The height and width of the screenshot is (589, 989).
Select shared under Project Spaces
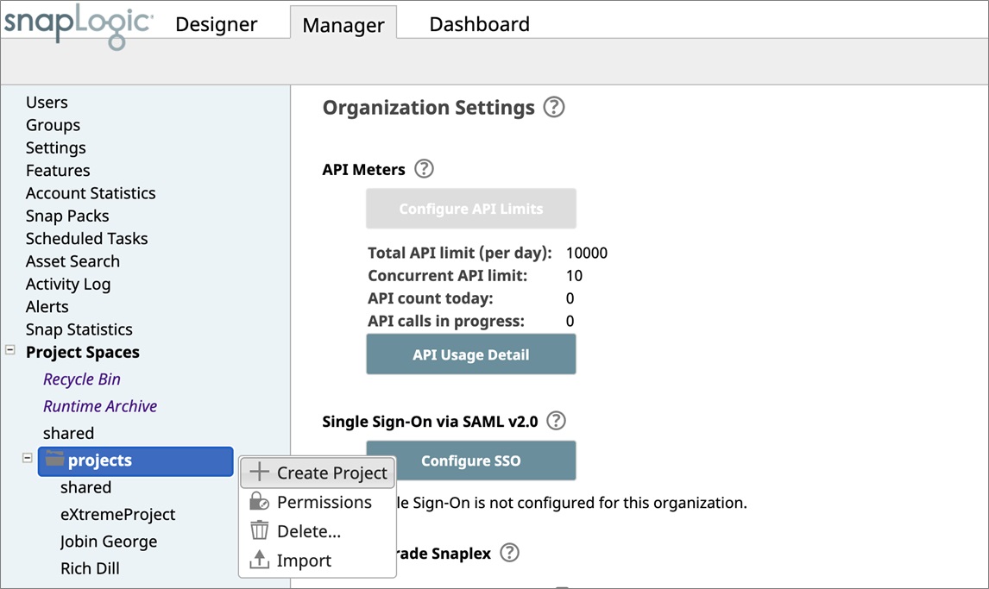pos(69,433)
